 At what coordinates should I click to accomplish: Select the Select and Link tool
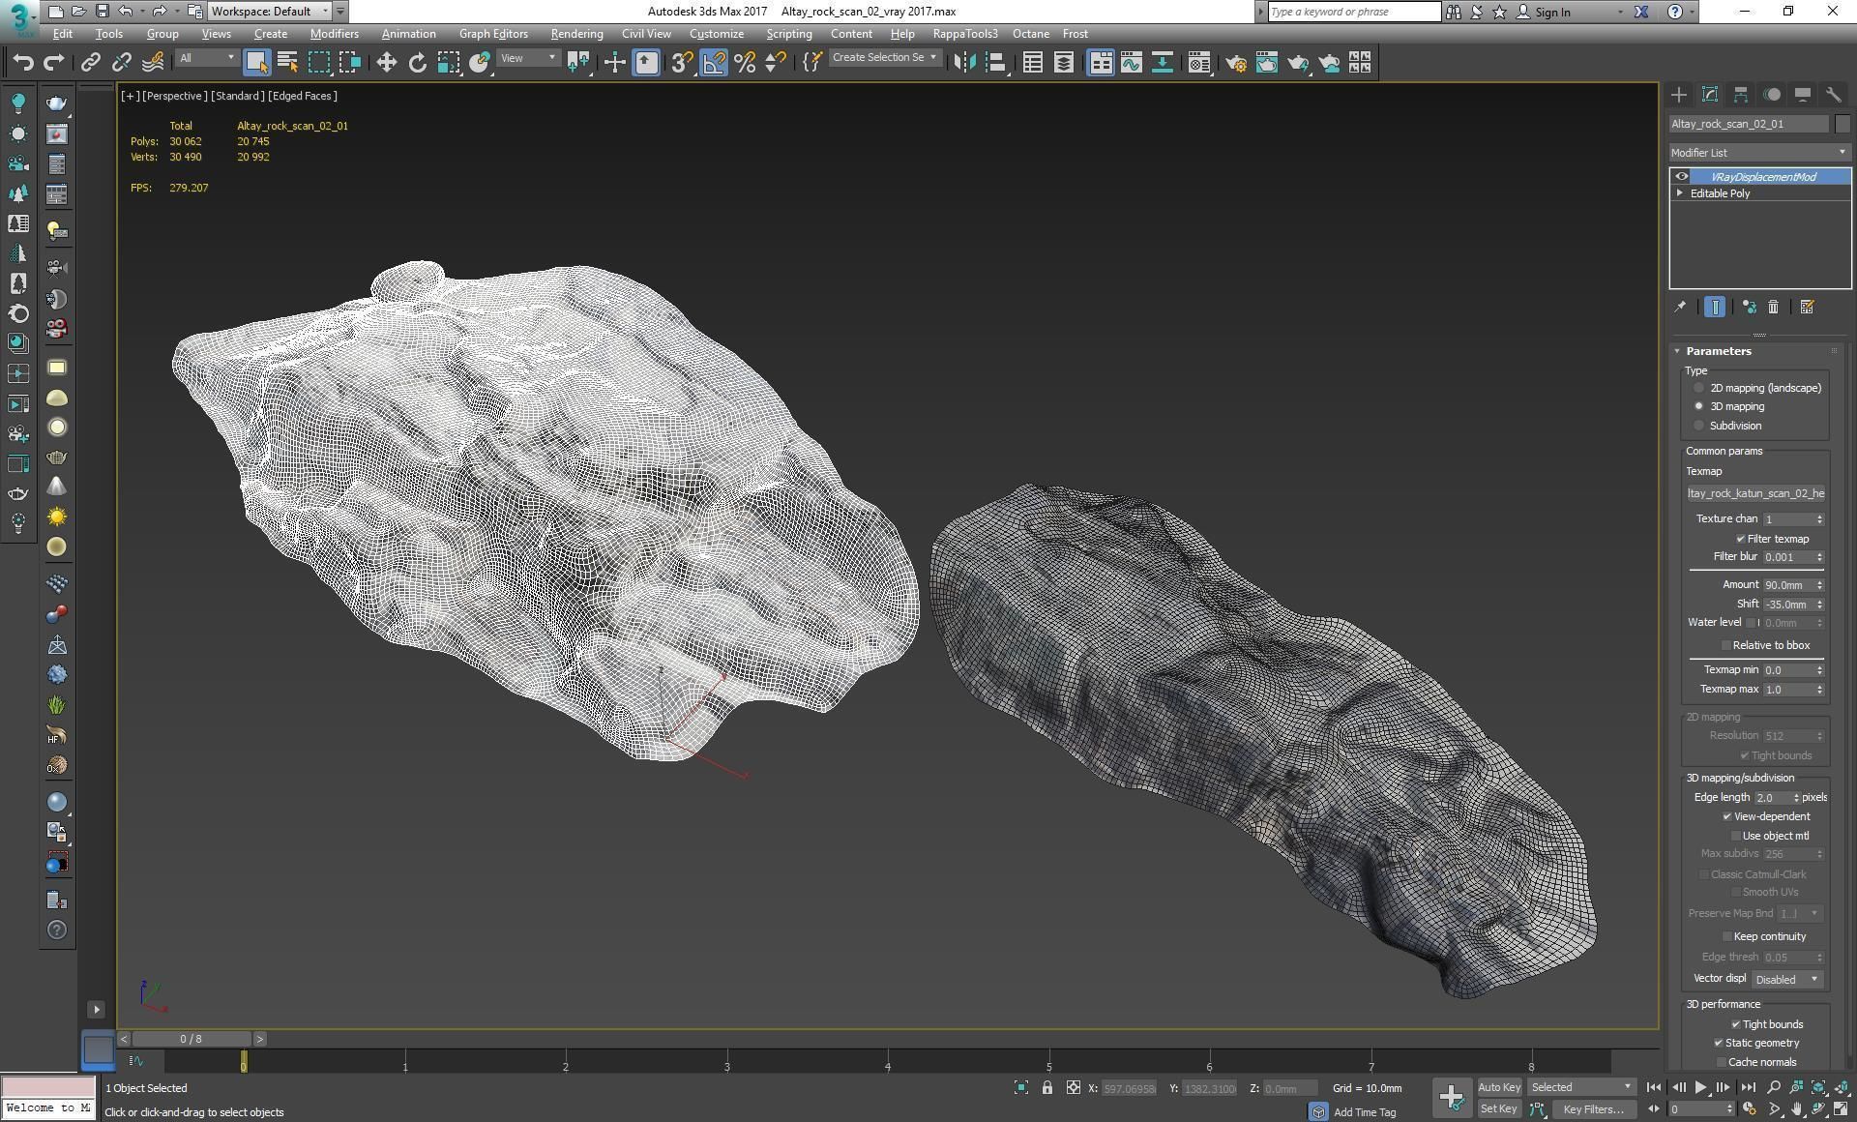91,63
